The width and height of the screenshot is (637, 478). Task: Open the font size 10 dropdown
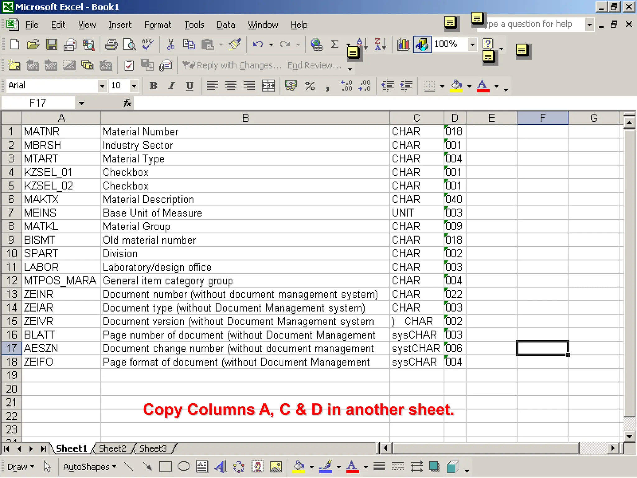(x=134, y=86)
